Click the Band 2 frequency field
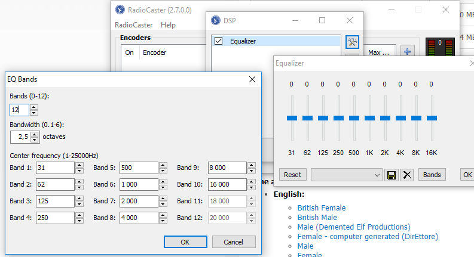474x257 pixels. (56, 184)
